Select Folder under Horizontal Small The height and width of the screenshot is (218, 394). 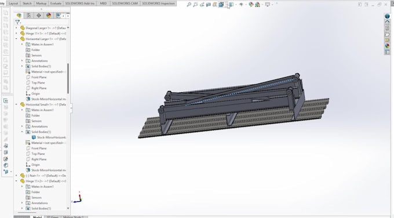(35, 115)
